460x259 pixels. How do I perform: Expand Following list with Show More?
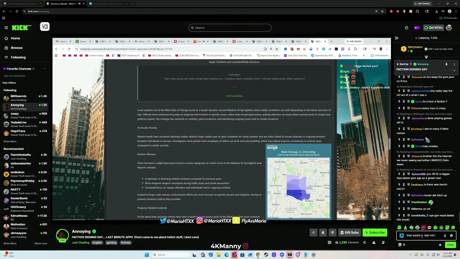10,141
